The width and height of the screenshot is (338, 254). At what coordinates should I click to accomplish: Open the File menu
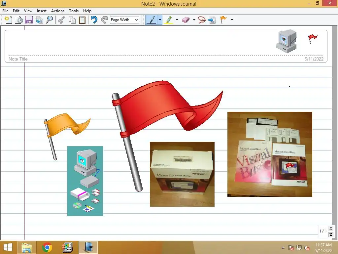pos(5,11)
